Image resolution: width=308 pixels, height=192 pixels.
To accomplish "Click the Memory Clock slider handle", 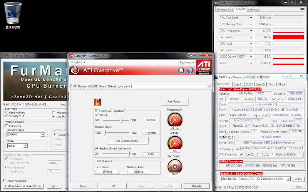I will (105, 133).
